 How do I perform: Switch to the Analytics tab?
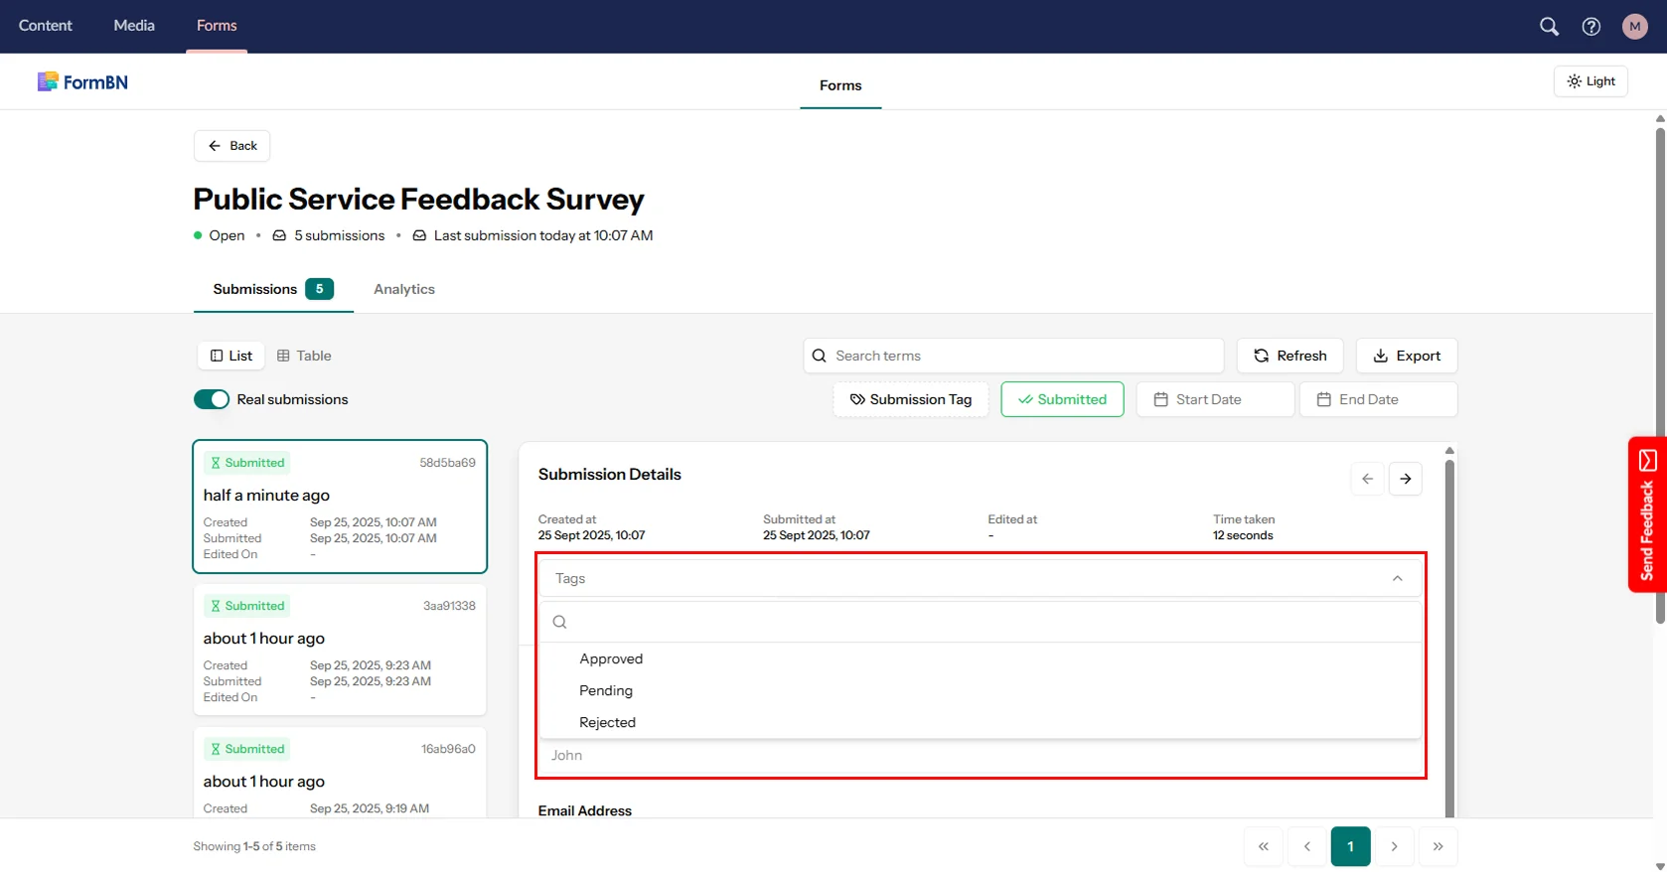pyautogui.click(x=404, y=289)
